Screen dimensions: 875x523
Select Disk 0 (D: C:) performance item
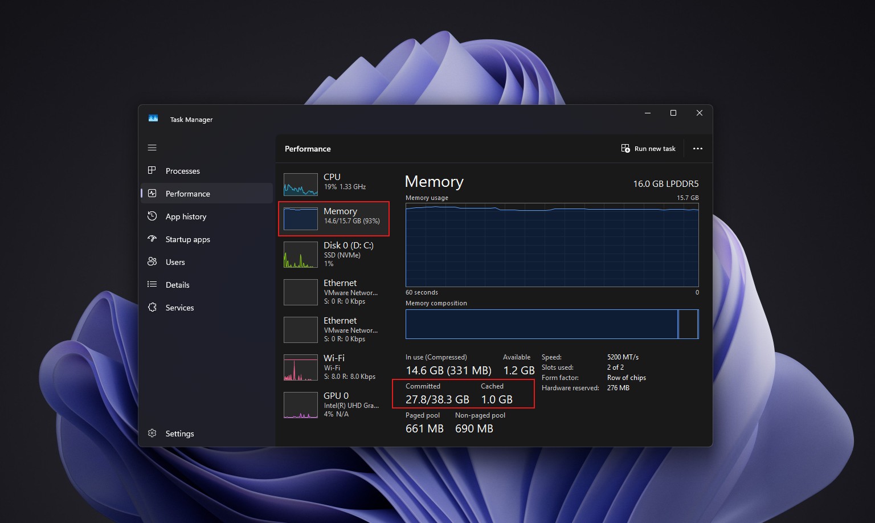(334, 254)
